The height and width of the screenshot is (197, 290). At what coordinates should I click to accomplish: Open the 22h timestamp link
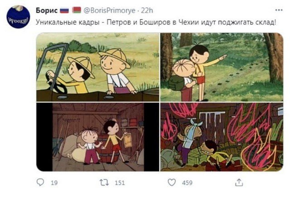point(147,10)
